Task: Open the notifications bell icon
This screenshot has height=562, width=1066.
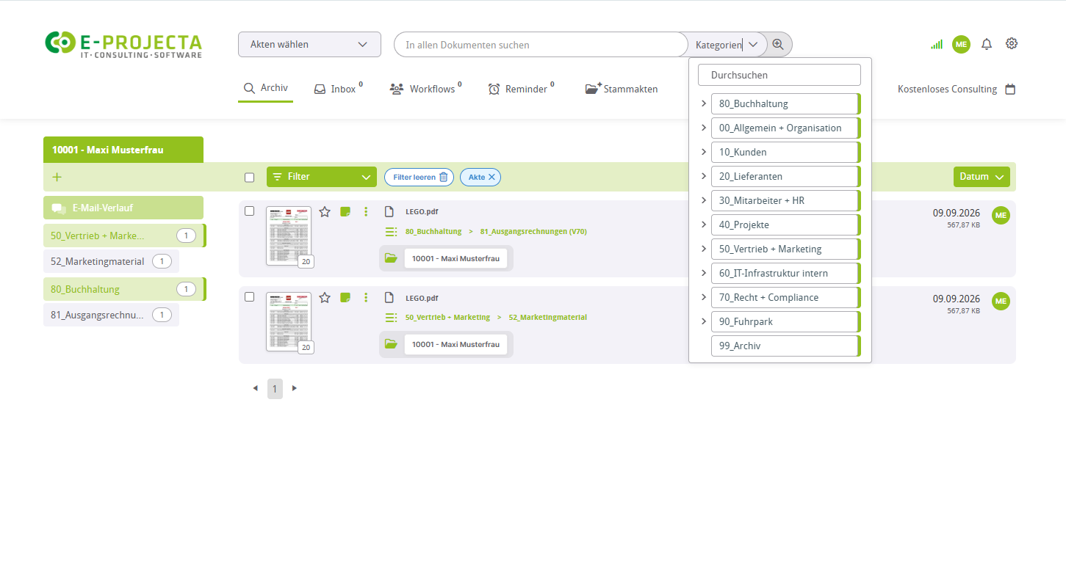Action: click(x=987, y=44)
